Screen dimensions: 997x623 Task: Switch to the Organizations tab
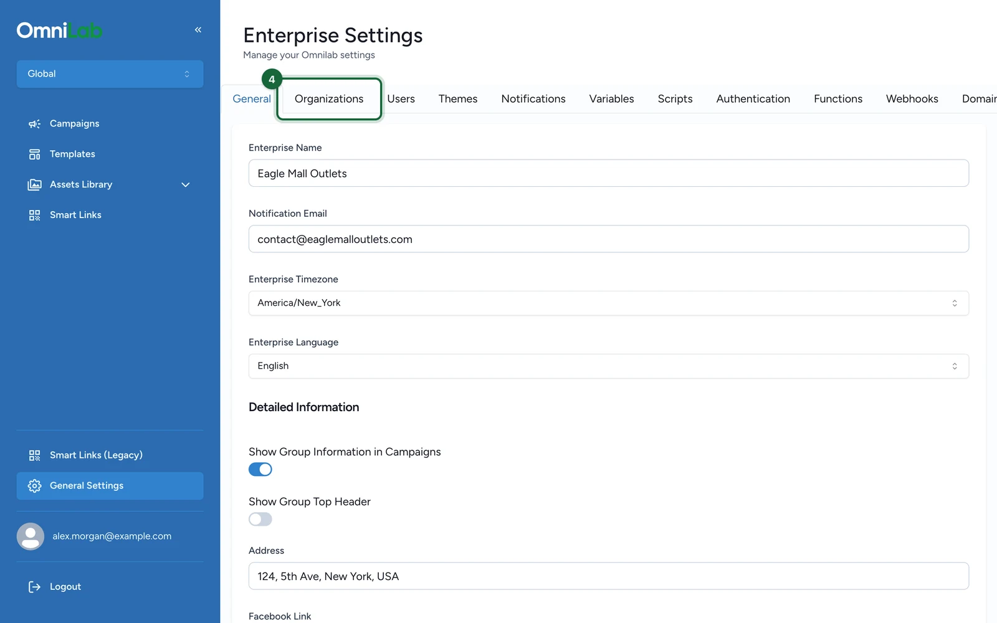[329, 99]
